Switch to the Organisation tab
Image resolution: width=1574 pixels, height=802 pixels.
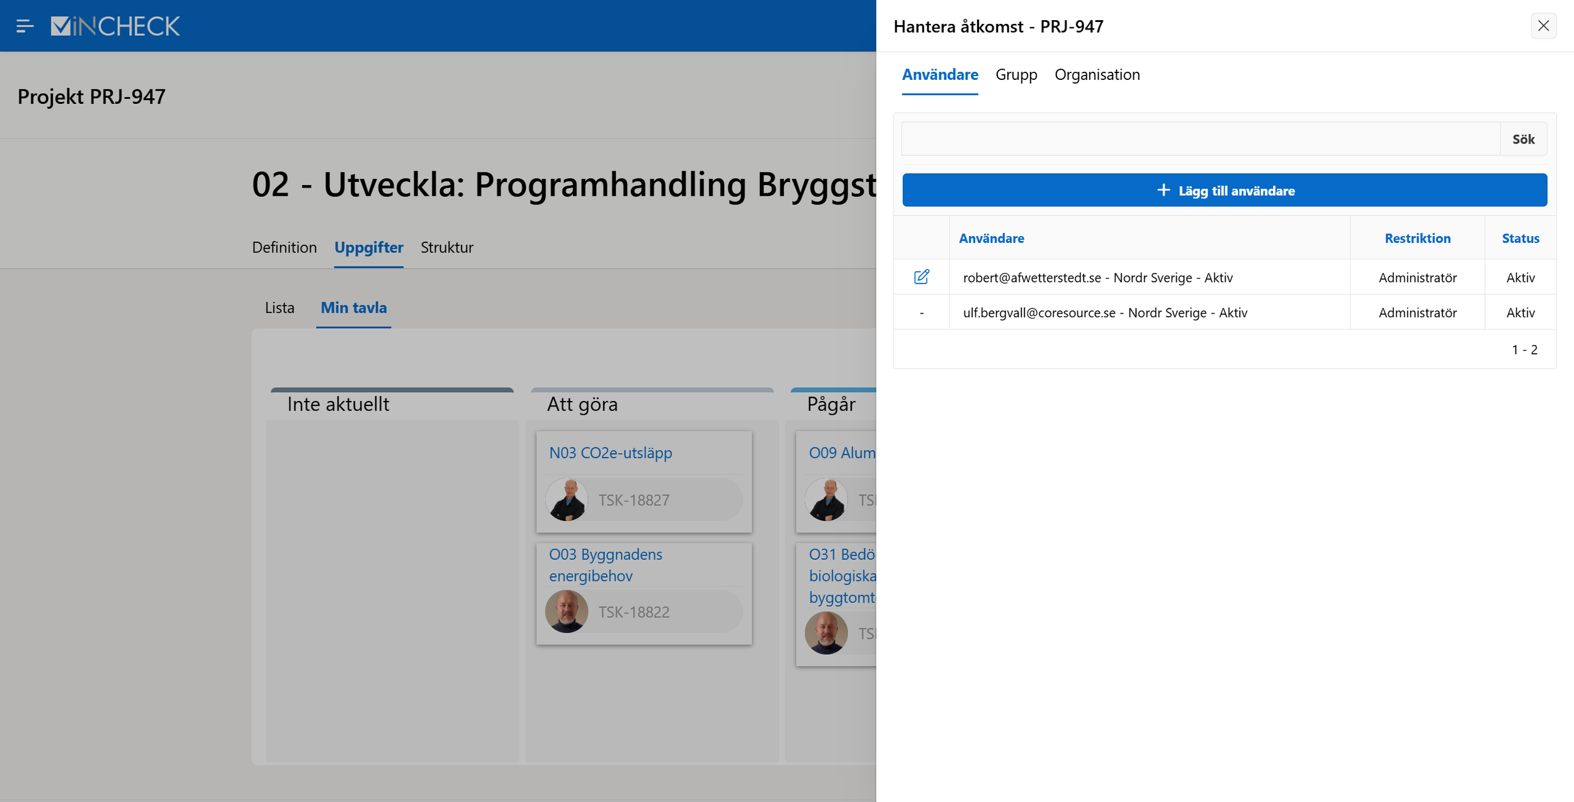click(1097, 75)
